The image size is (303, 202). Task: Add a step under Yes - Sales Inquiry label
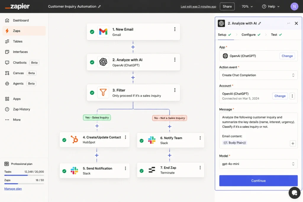click(x=97, y=126)
